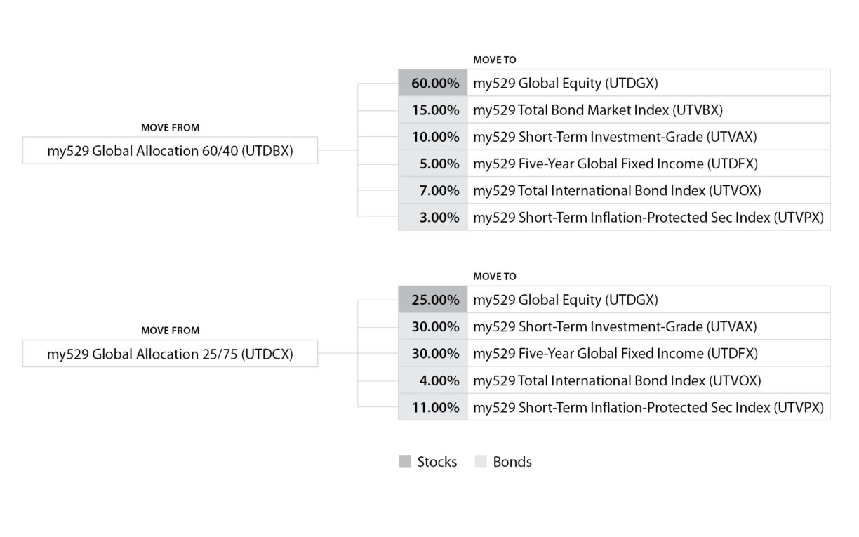This screenshot has height=537, width=859.
Task: Click the 60.00% allocation cell
Action: point(434,83)
